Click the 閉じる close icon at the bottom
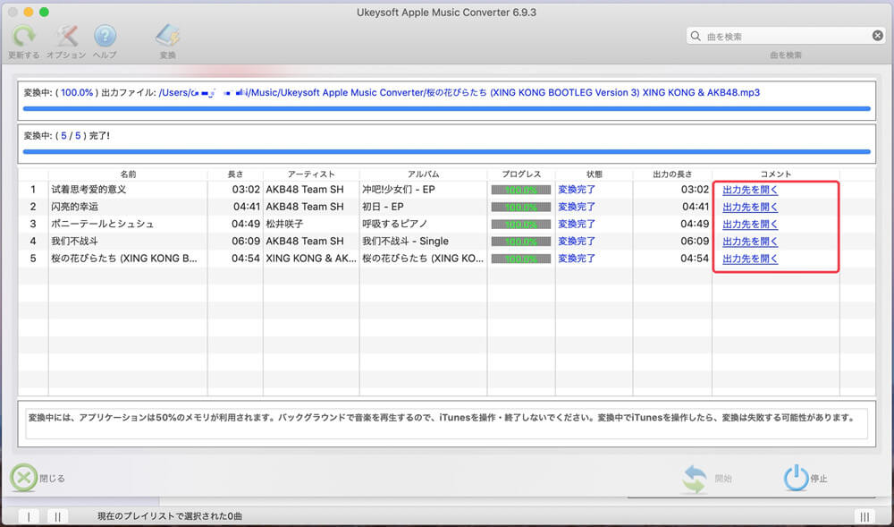 click(x=23, y=478)
